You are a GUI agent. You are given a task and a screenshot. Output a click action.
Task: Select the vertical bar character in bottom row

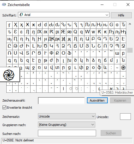pyautogui.click(x=63, y=89)
